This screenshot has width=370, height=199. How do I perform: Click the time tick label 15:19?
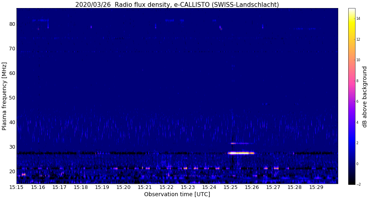click(x=102, y=187)
